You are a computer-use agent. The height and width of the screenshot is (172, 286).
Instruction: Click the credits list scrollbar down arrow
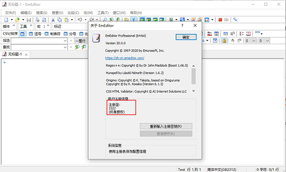pyautogui.click(x=194, y=91)
